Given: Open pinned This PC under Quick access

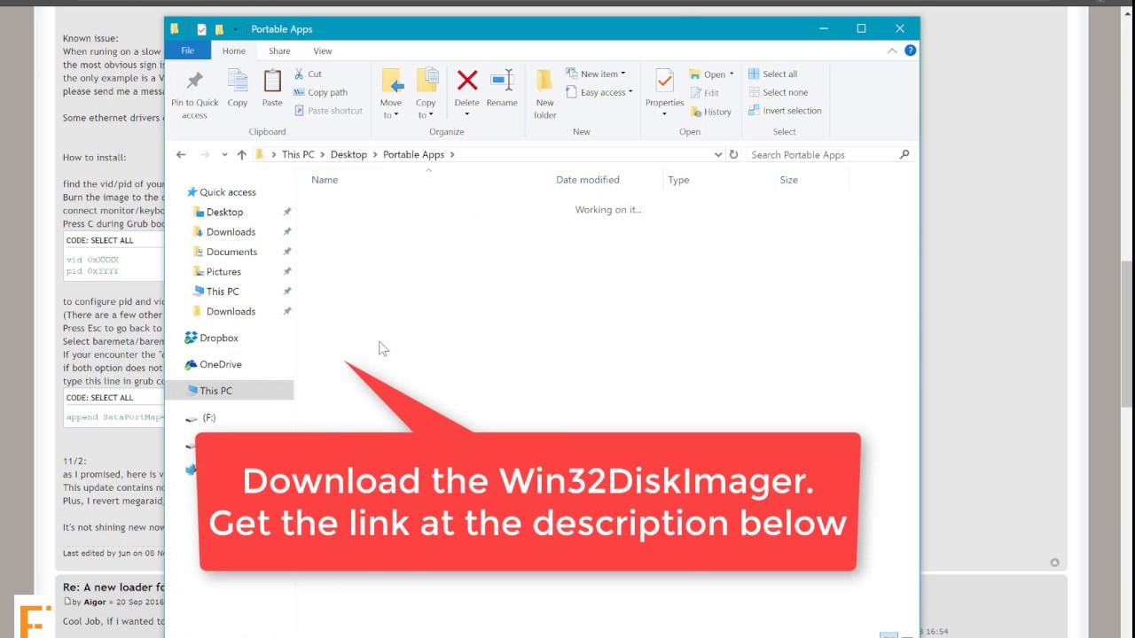Looking at the screenshot, I should [x=223, y=292].
